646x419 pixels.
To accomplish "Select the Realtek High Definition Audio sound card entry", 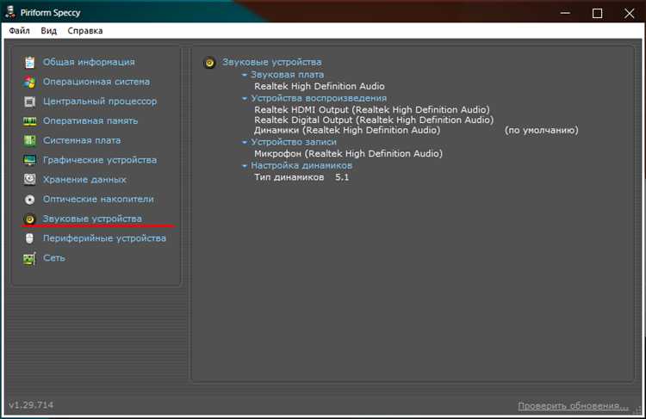I will (320, 86).
